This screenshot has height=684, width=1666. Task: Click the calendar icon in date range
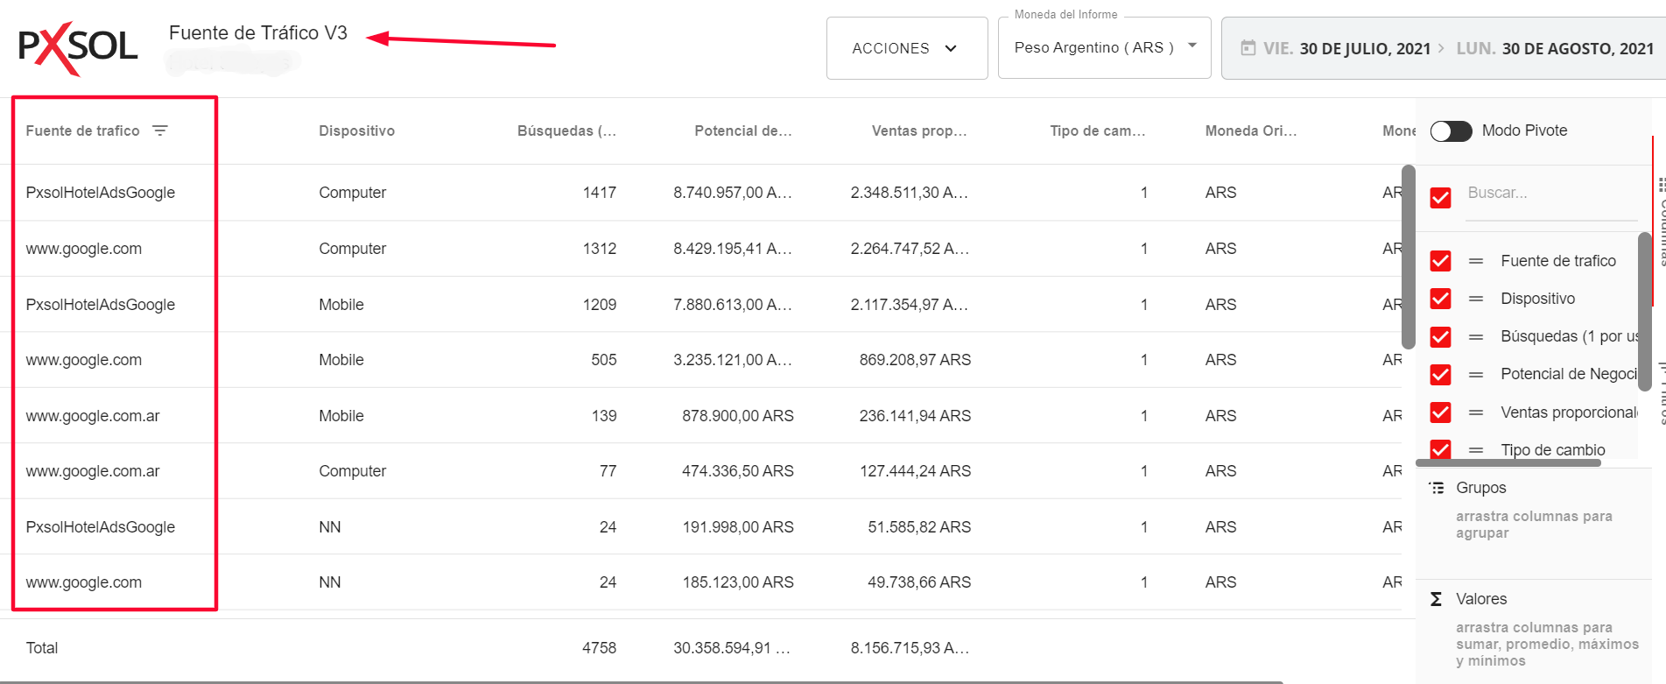pyautogui.click(x=1248, y=48)
